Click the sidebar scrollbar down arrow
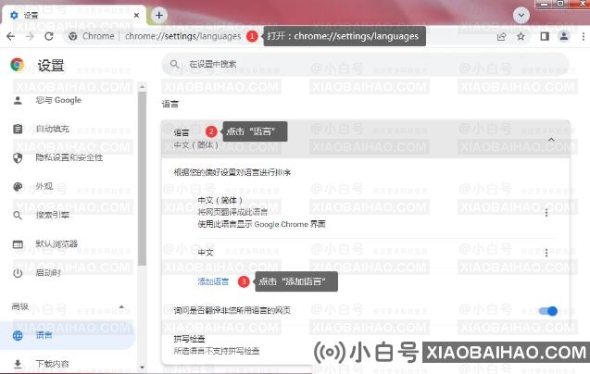 pos(142,367)
